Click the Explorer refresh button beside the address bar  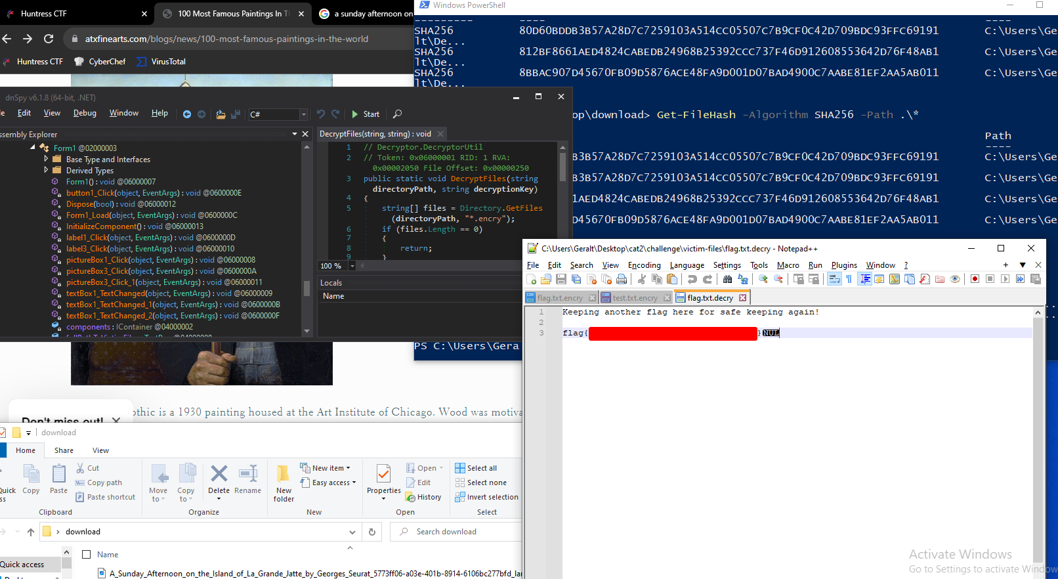[372, 532]
